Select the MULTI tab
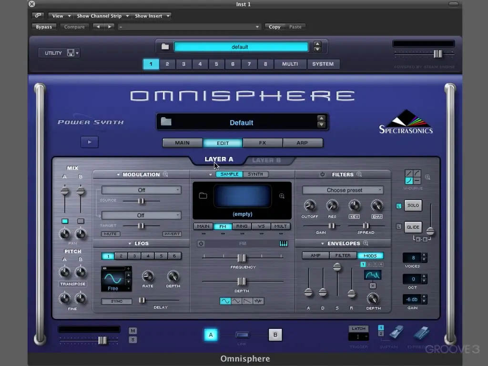This screenshot has width=488, height=366. [290, 64]
